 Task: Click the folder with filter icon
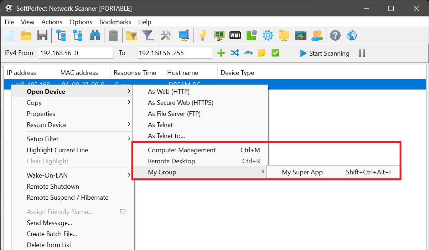coord(131,35)
